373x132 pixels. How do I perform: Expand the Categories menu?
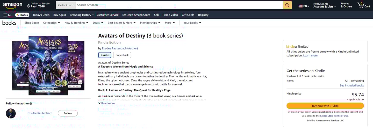pyautogui.click(x=52, y=23)
